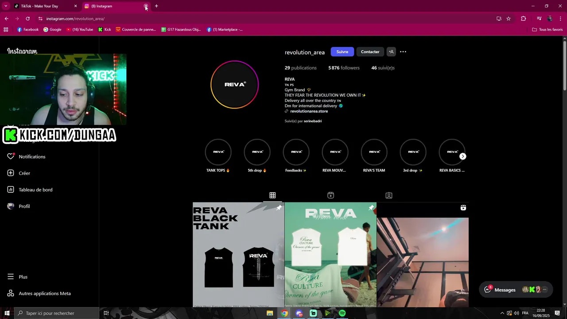Viewport: 567px width, 319px height.
Task: Open the REVA White tank post
Action: pyautogui.click(x=330, y=255)
